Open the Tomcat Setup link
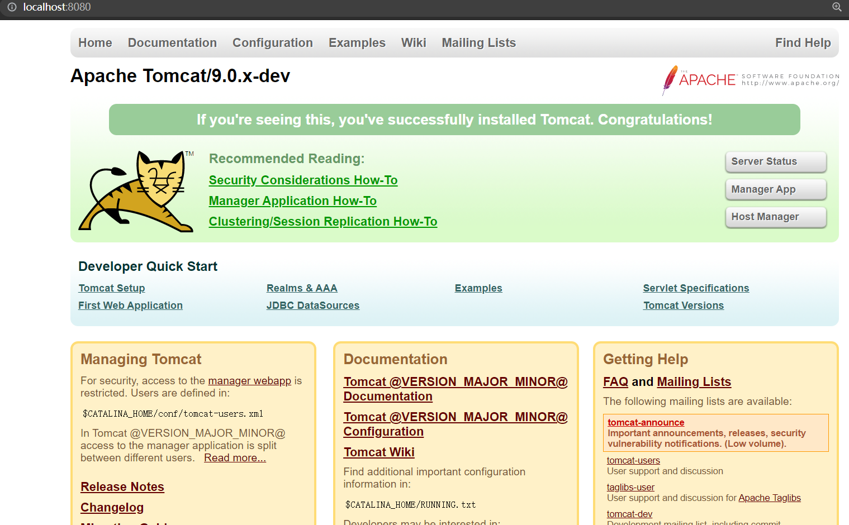The width and height of the screenshot is (849, 525). 112,288
